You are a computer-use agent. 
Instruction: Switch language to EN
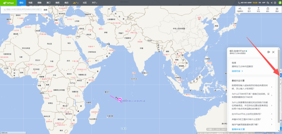pos(260,2)
